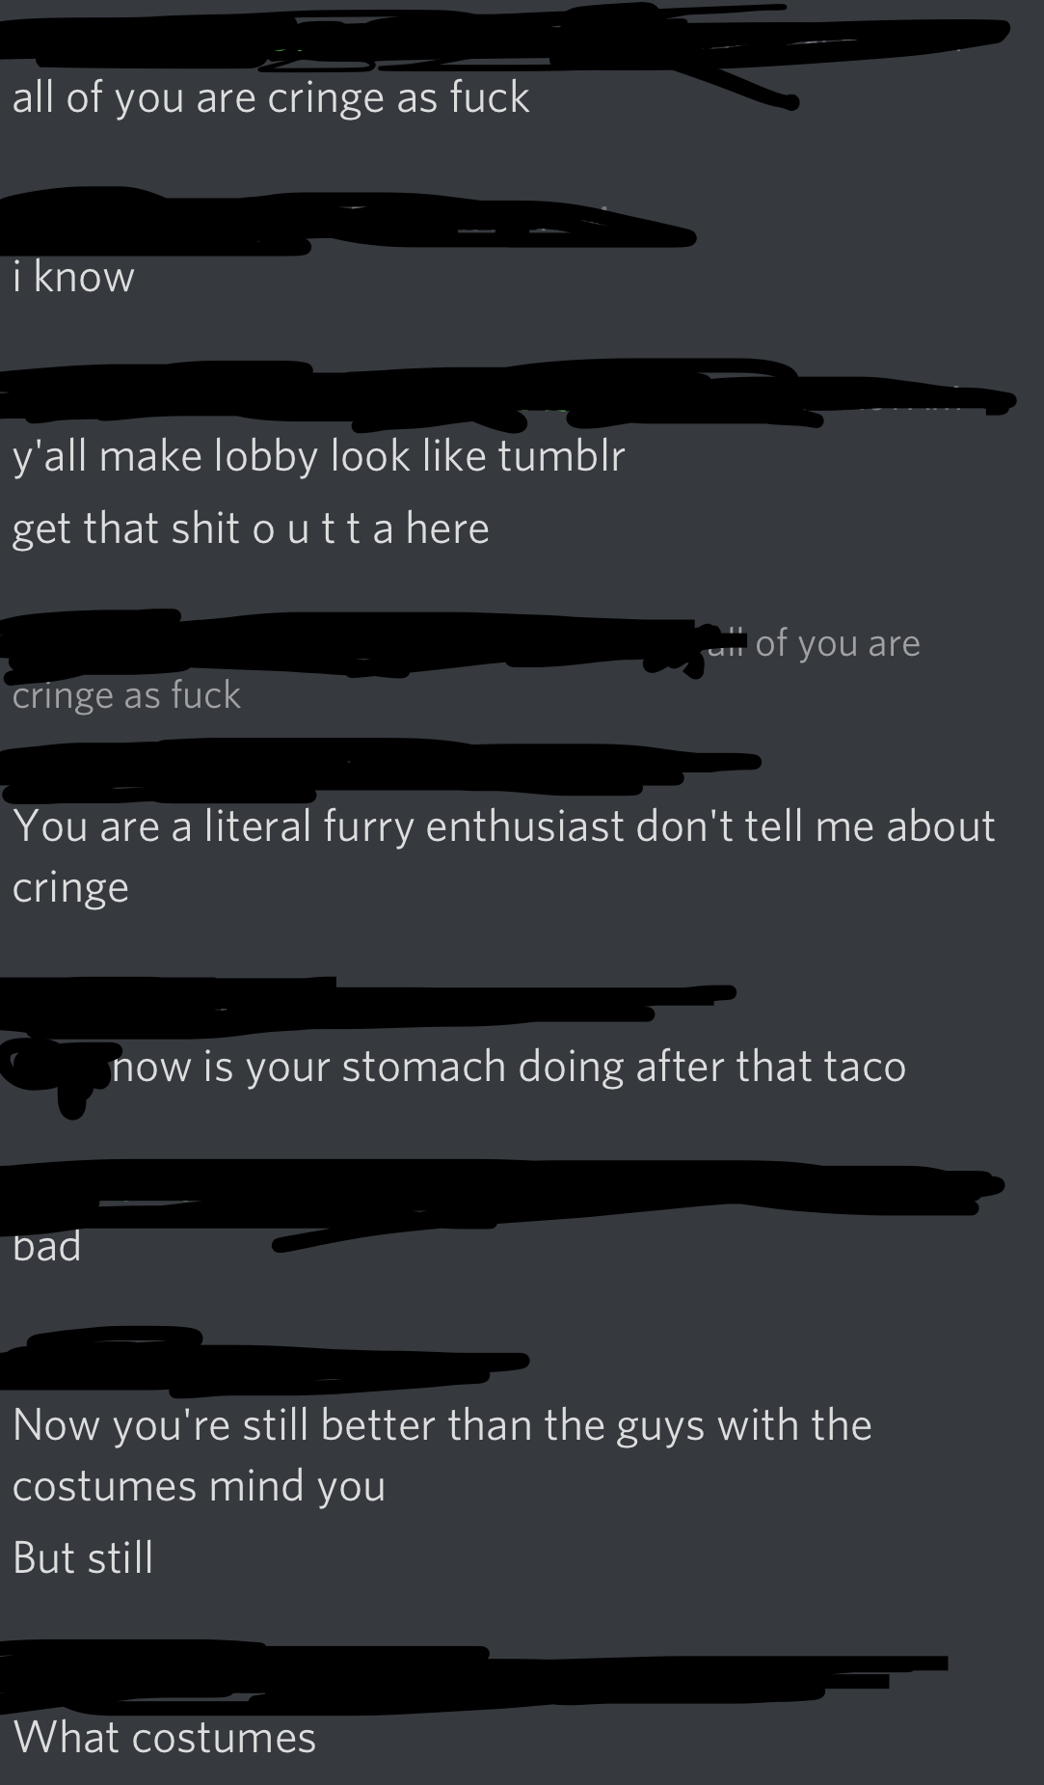
Task: Select the "What costumes" message
Action: 165,1738
